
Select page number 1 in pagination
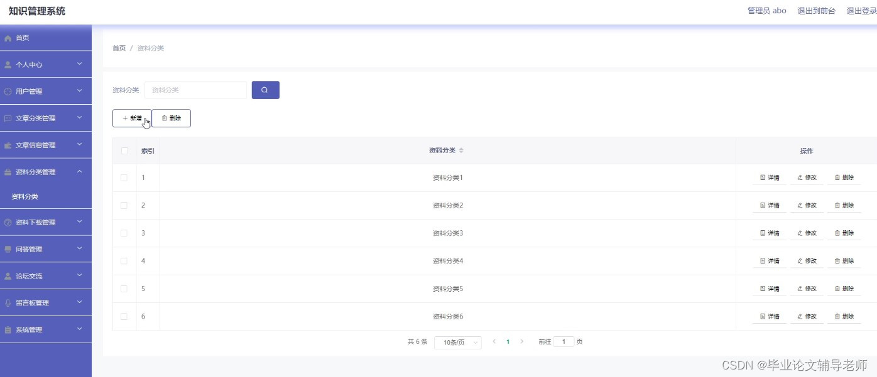[x=508, y=342]
